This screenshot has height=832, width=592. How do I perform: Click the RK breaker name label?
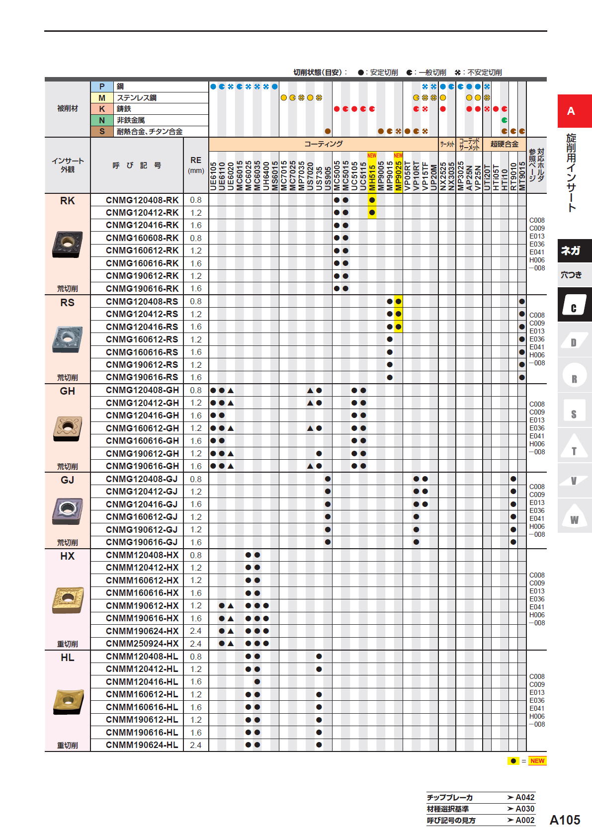[x=68, y=201]
